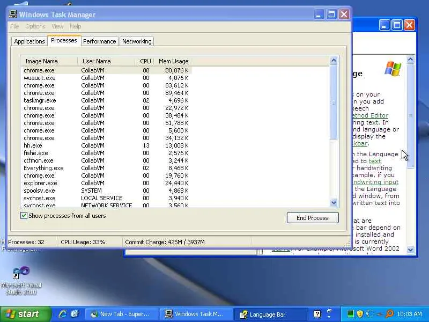Screen dimensions: 429x322
Task: Switch to the Performance tab
Action: (100, 41)
